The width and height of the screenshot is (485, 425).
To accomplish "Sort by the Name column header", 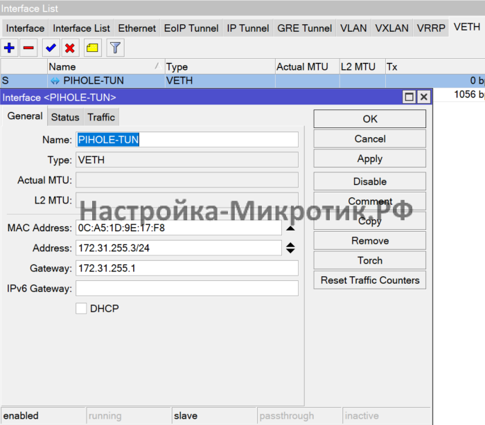I will point(105,66).
